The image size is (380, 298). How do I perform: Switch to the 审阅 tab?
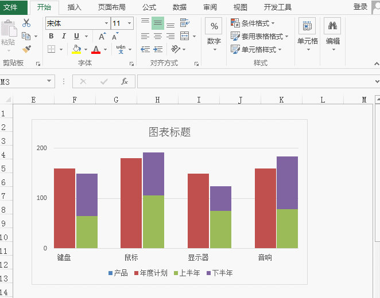point(210,7)
